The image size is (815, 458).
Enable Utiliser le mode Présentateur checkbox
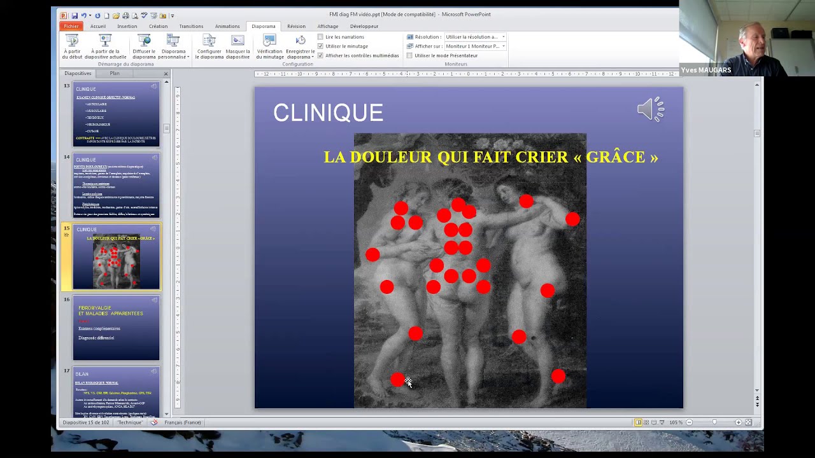click(x=409, y=55)
